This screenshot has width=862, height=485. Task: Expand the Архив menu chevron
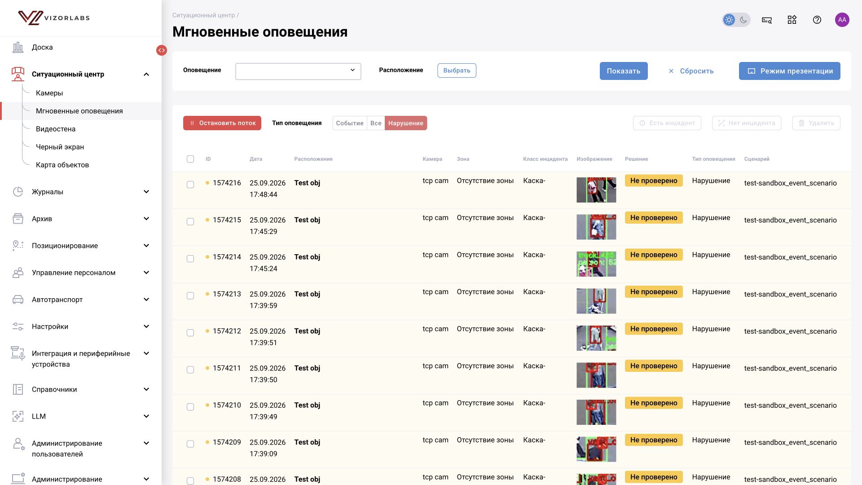coord(146,219)
